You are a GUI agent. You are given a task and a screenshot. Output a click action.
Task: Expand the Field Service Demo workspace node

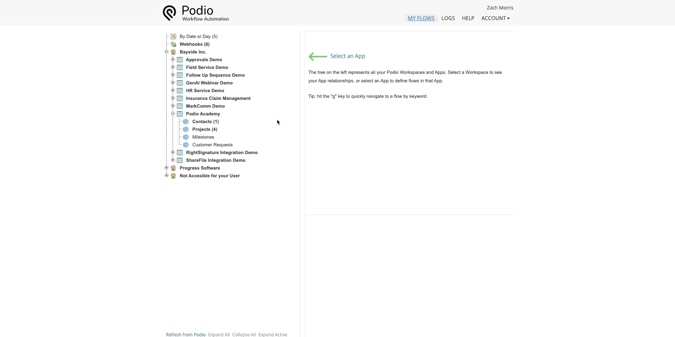click(173, 67)
